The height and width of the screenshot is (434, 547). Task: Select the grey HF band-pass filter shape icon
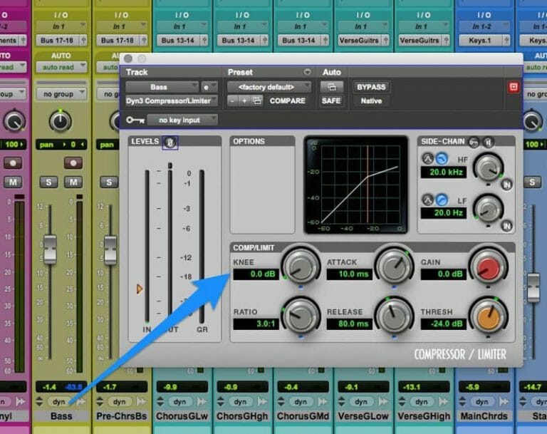428,159
